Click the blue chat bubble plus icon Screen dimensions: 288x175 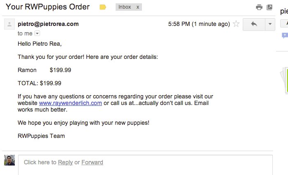(284, 36)
